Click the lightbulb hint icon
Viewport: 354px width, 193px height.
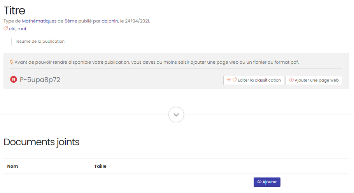click(x=12, y=62)
